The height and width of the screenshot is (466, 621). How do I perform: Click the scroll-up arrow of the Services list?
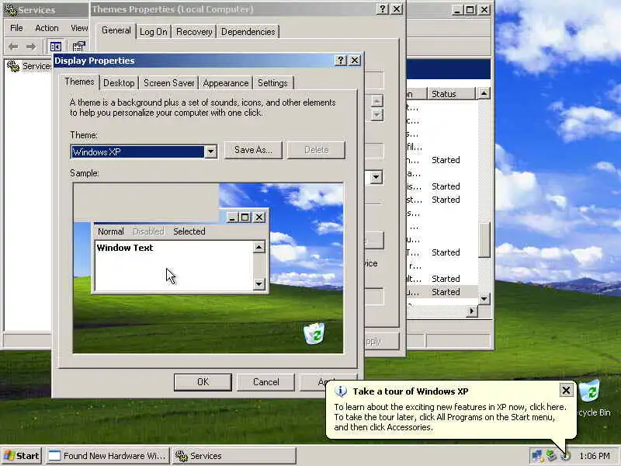coord(484,94)
